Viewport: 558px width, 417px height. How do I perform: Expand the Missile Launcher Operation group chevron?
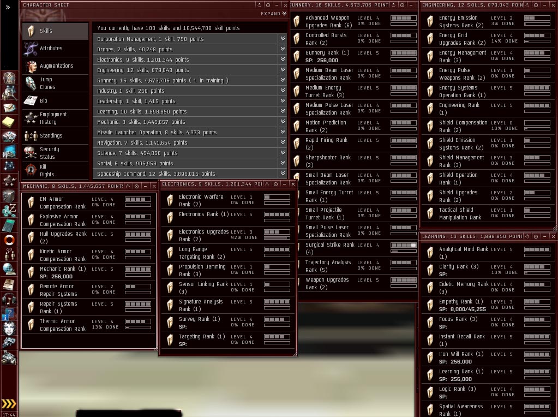(x=283, y=132)
